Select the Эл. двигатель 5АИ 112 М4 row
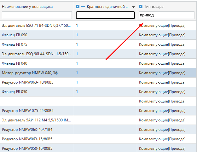This screenshot has width=197, height=152. (37, 120)
